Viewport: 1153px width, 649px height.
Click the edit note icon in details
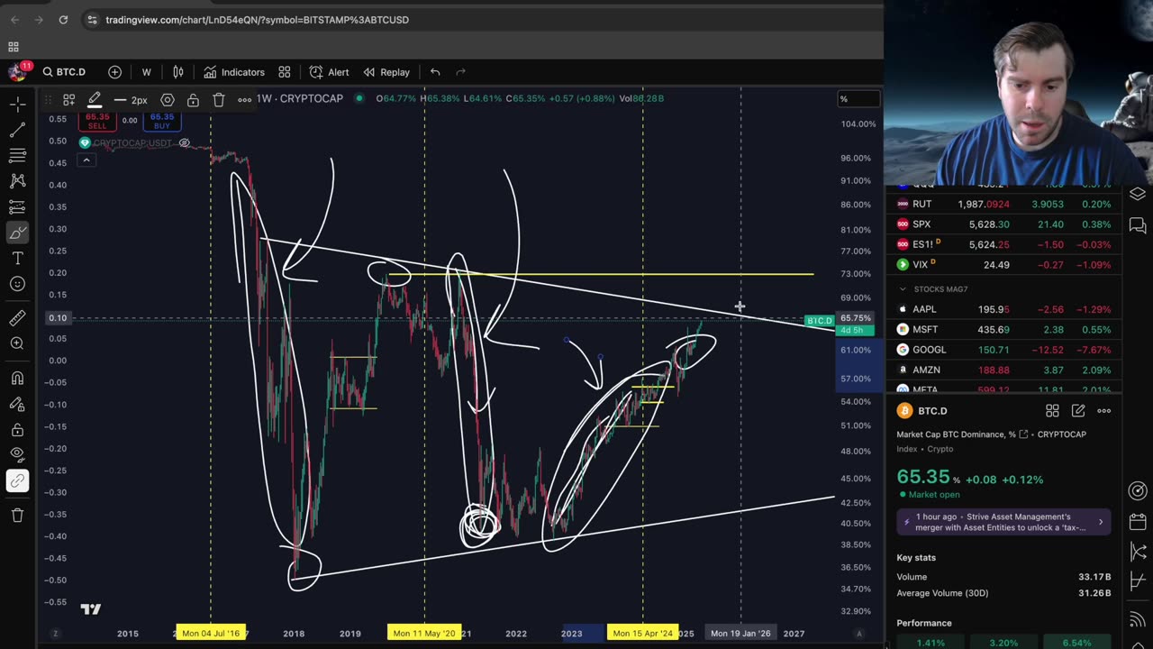point(1078,411)
